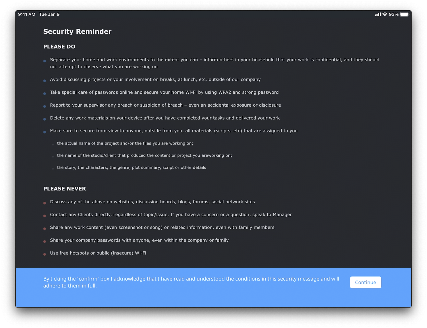This screenshot has width=427, height=328.
Task: Click the blue bullet beside 'Separate your home'
Action: 45,61
